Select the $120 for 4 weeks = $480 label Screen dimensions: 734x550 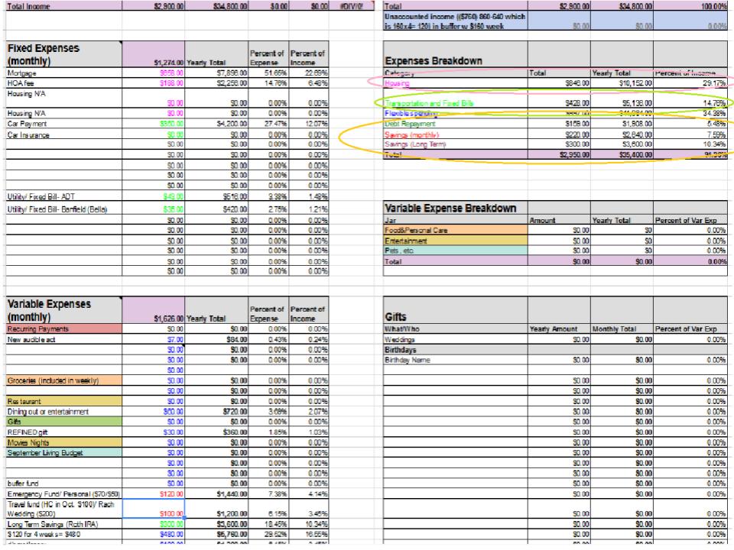pos(63,534)
